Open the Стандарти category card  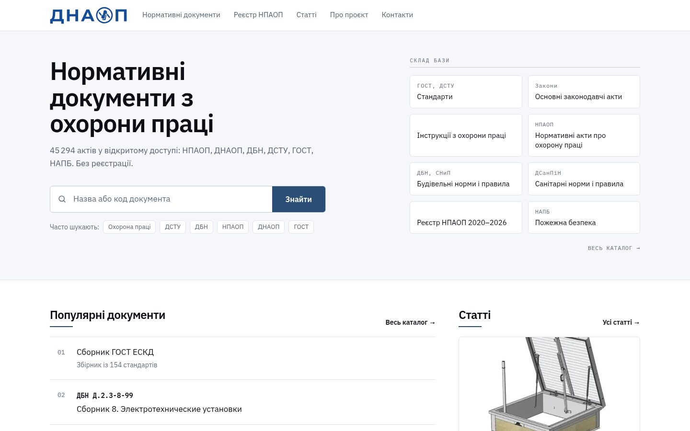pos(466,91)
